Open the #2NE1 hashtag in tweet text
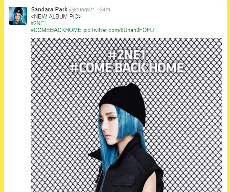 point(39,23)
